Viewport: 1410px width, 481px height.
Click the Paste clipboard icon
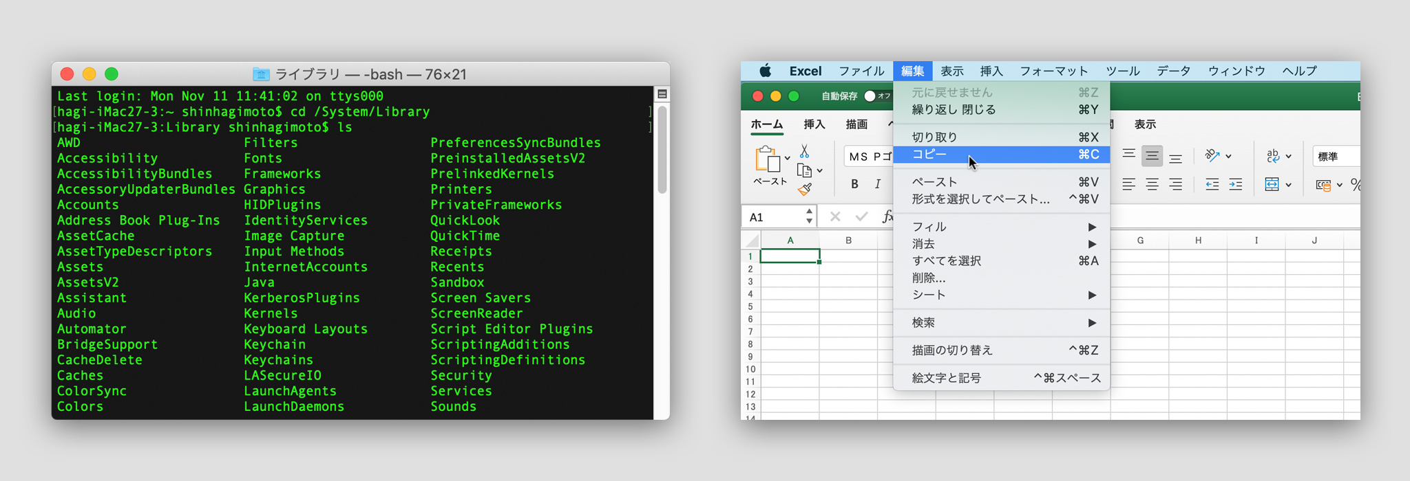coord(768,159)
